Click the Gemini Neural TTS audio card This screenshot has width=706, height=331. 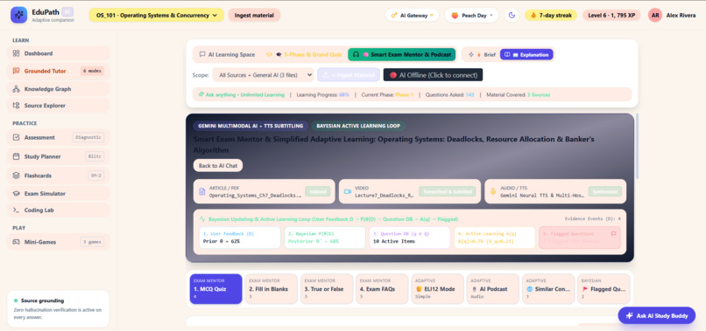coord(555,191)
